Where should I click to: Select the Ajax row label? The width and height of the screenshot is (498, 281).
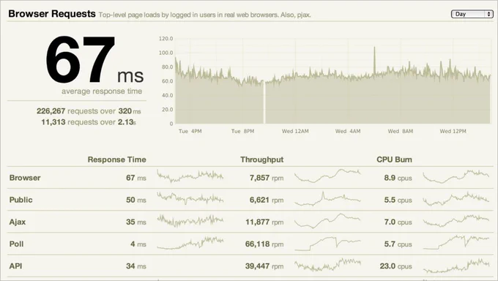click(18, 222)
